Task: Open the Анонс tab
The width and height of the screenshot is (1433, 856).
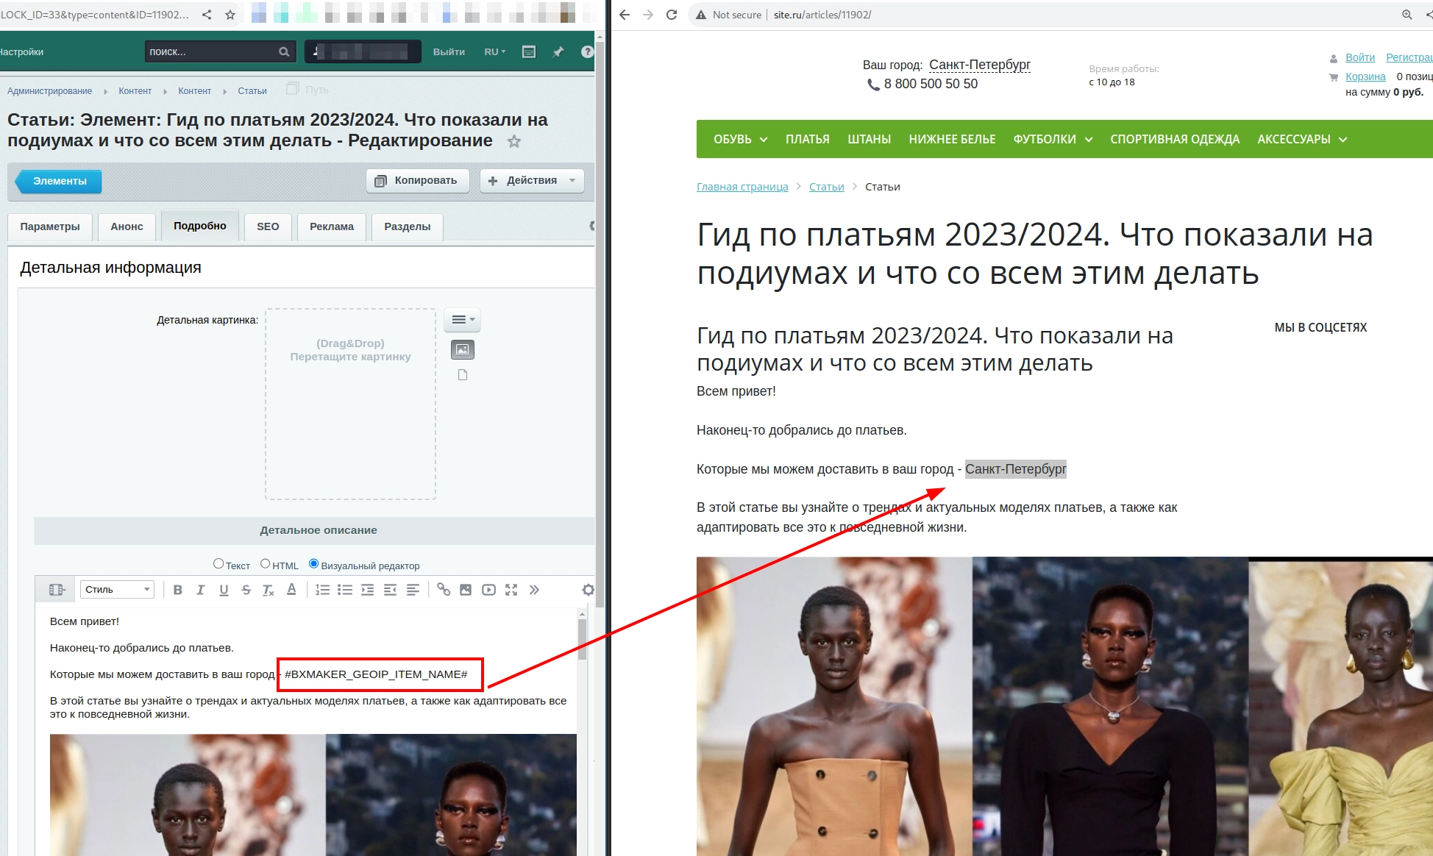Action: (127, 227)
